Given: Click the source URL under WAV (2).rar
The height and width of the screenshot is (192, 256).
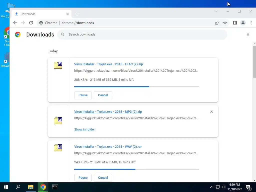Looking at the screenshot, I should pos(136,153).
